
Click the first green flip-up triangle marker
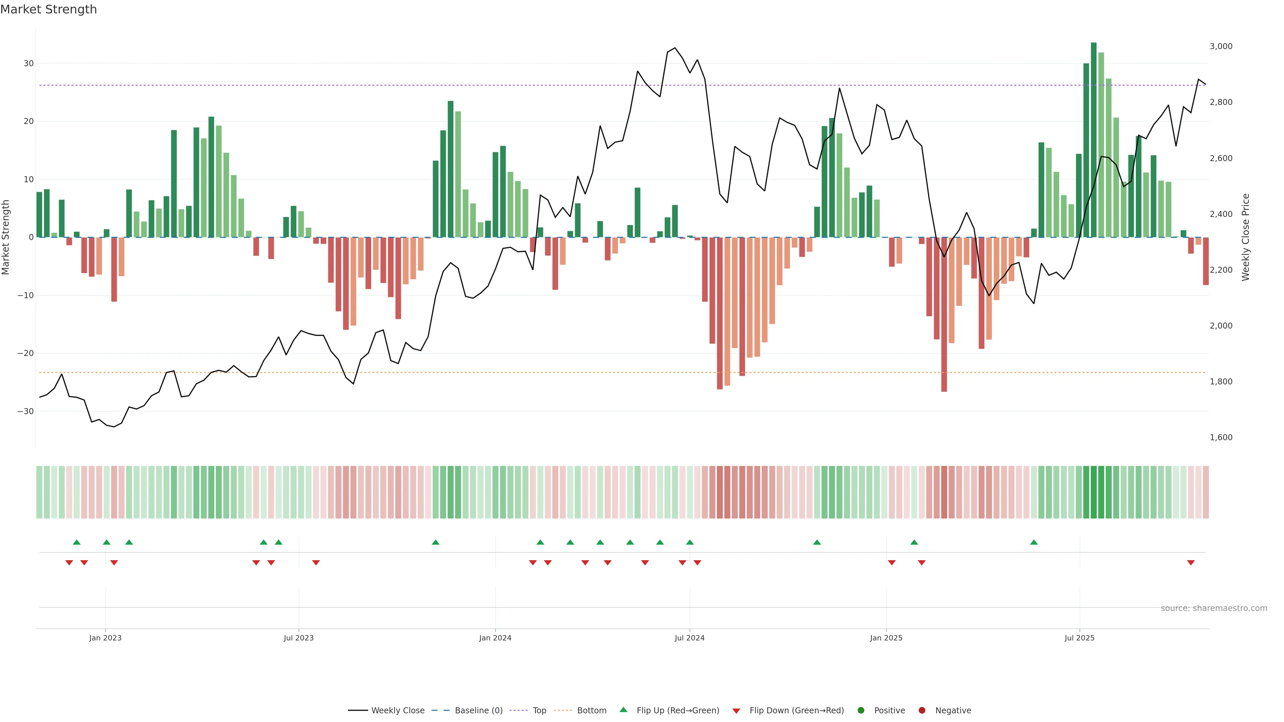pyautogui.click(x=77, y=542)
